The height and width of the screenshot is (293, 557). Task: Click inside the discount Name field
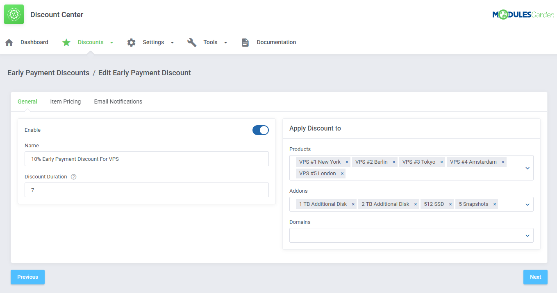[146, 159]
